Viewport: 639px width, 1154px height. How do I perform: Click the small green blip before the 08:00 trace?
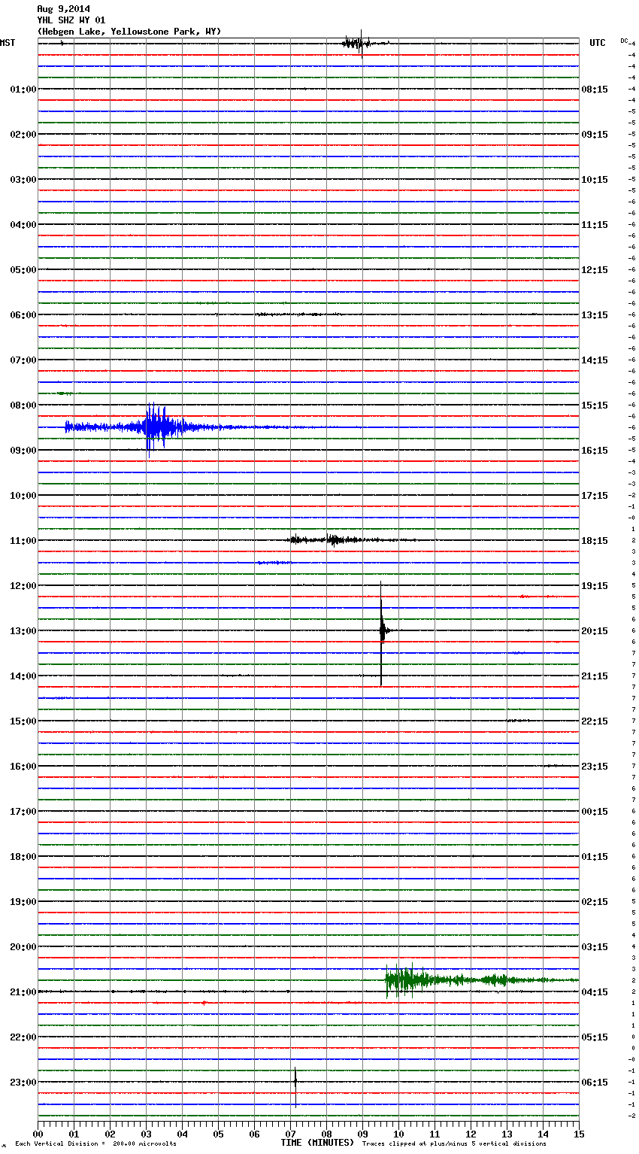point(65,393)
